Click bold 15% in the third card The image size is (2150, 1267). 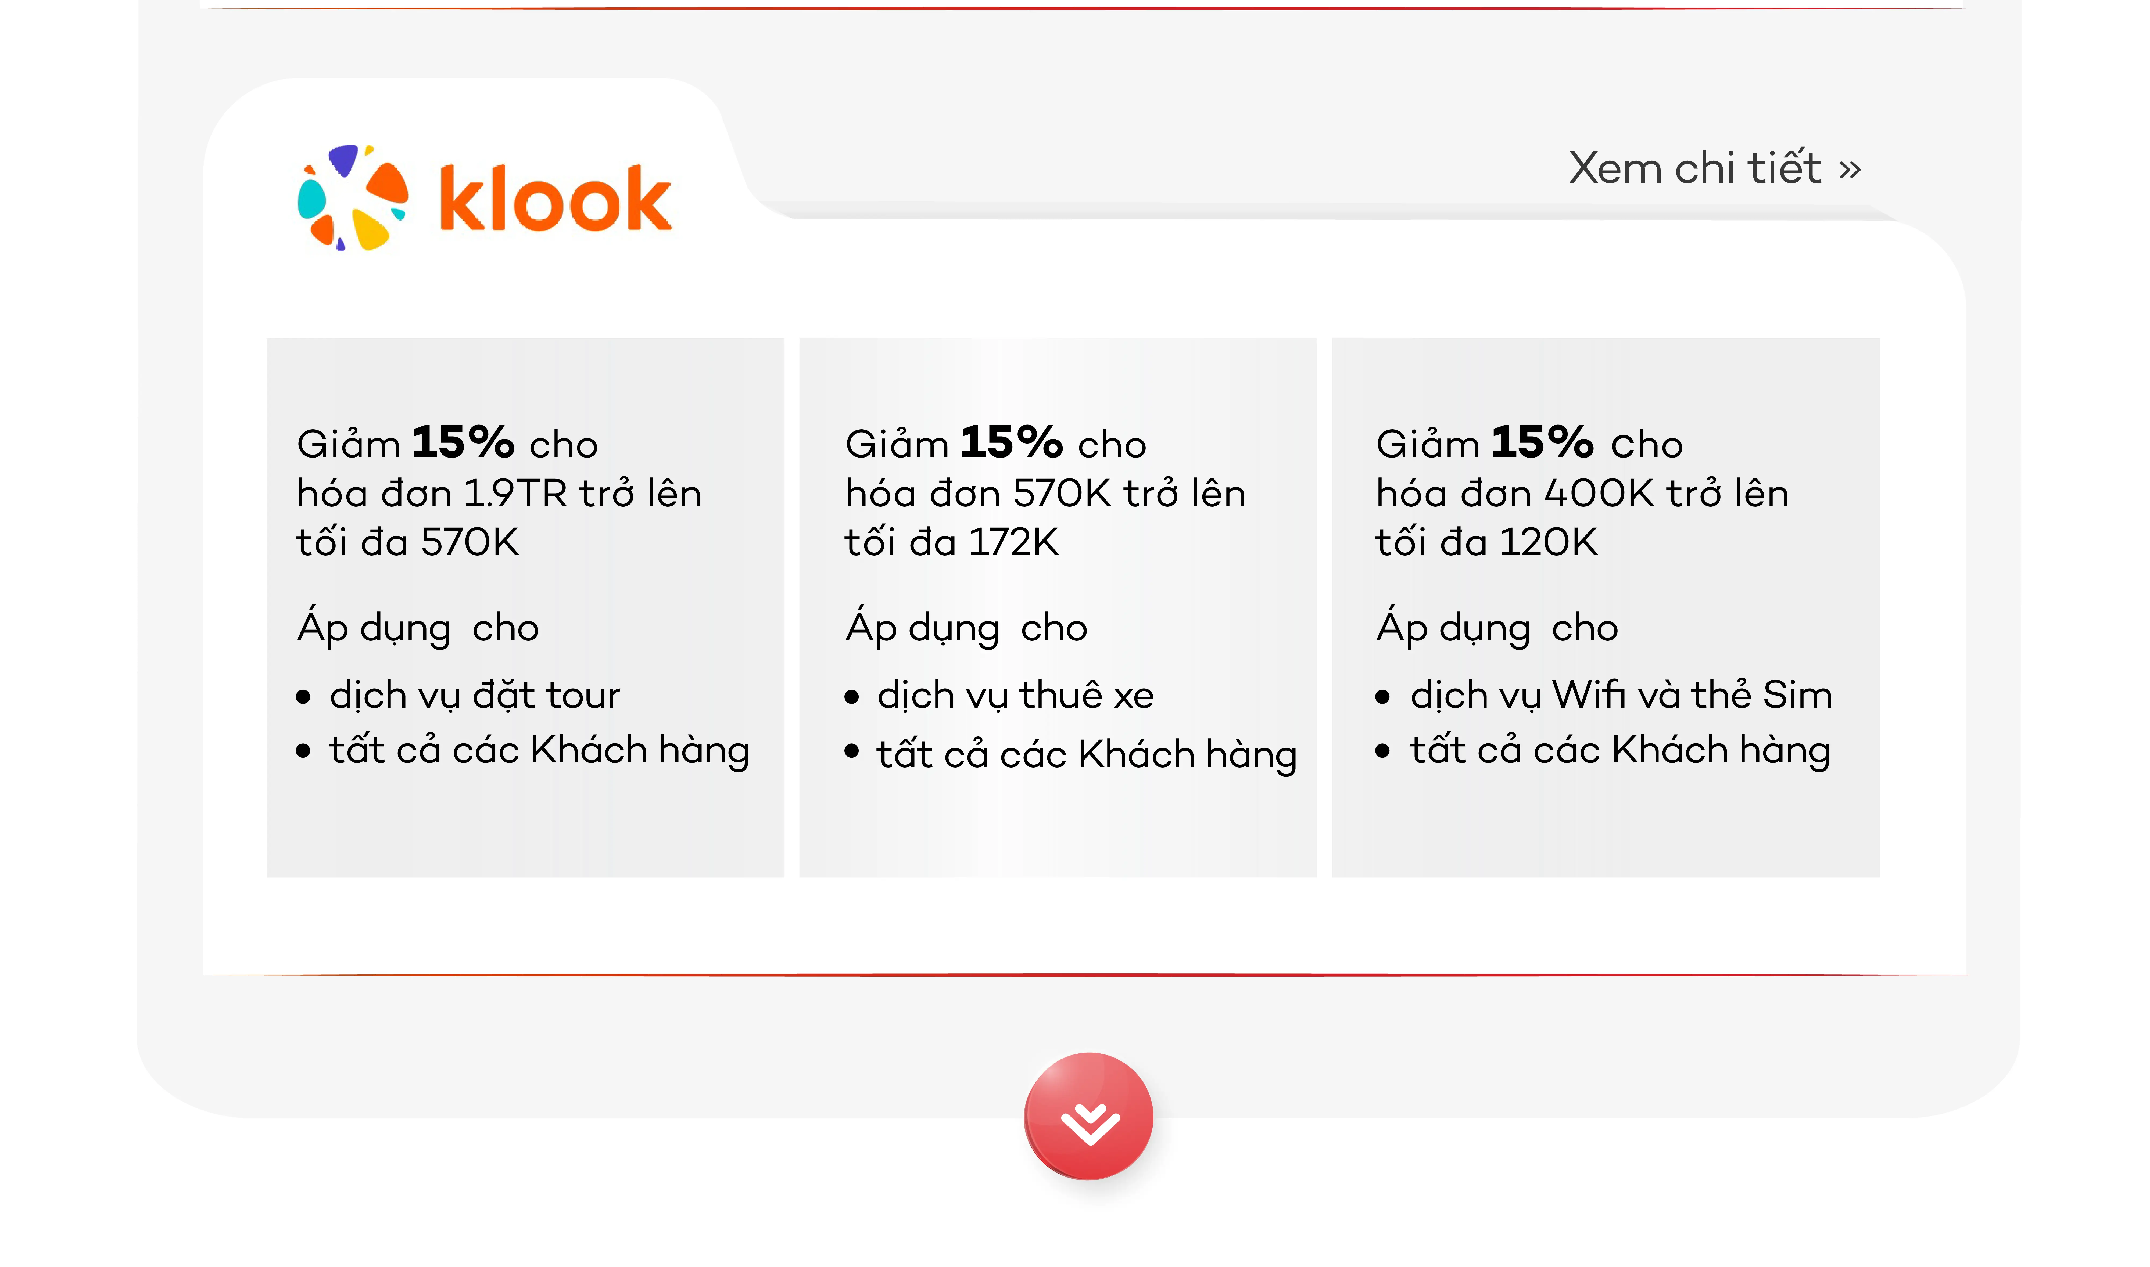click(x=1542, y=442)
